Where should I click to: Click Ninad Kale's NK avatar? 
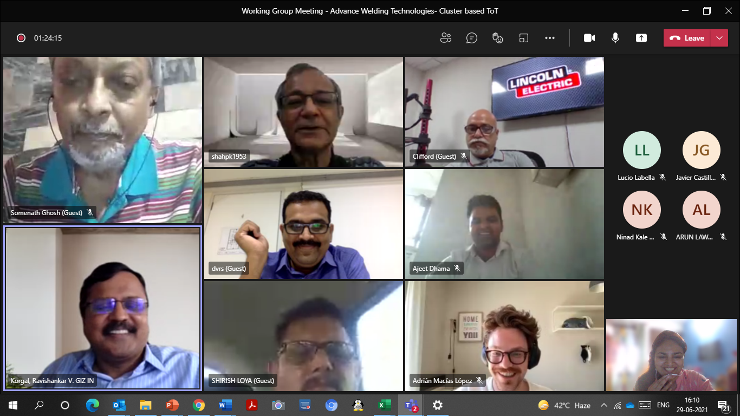tap(641, 210)
